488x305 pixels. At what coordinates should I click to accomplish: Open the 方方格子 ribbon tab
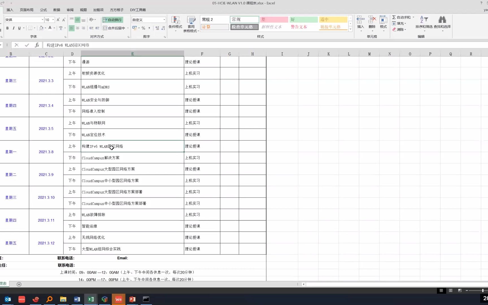coord(117,10)
